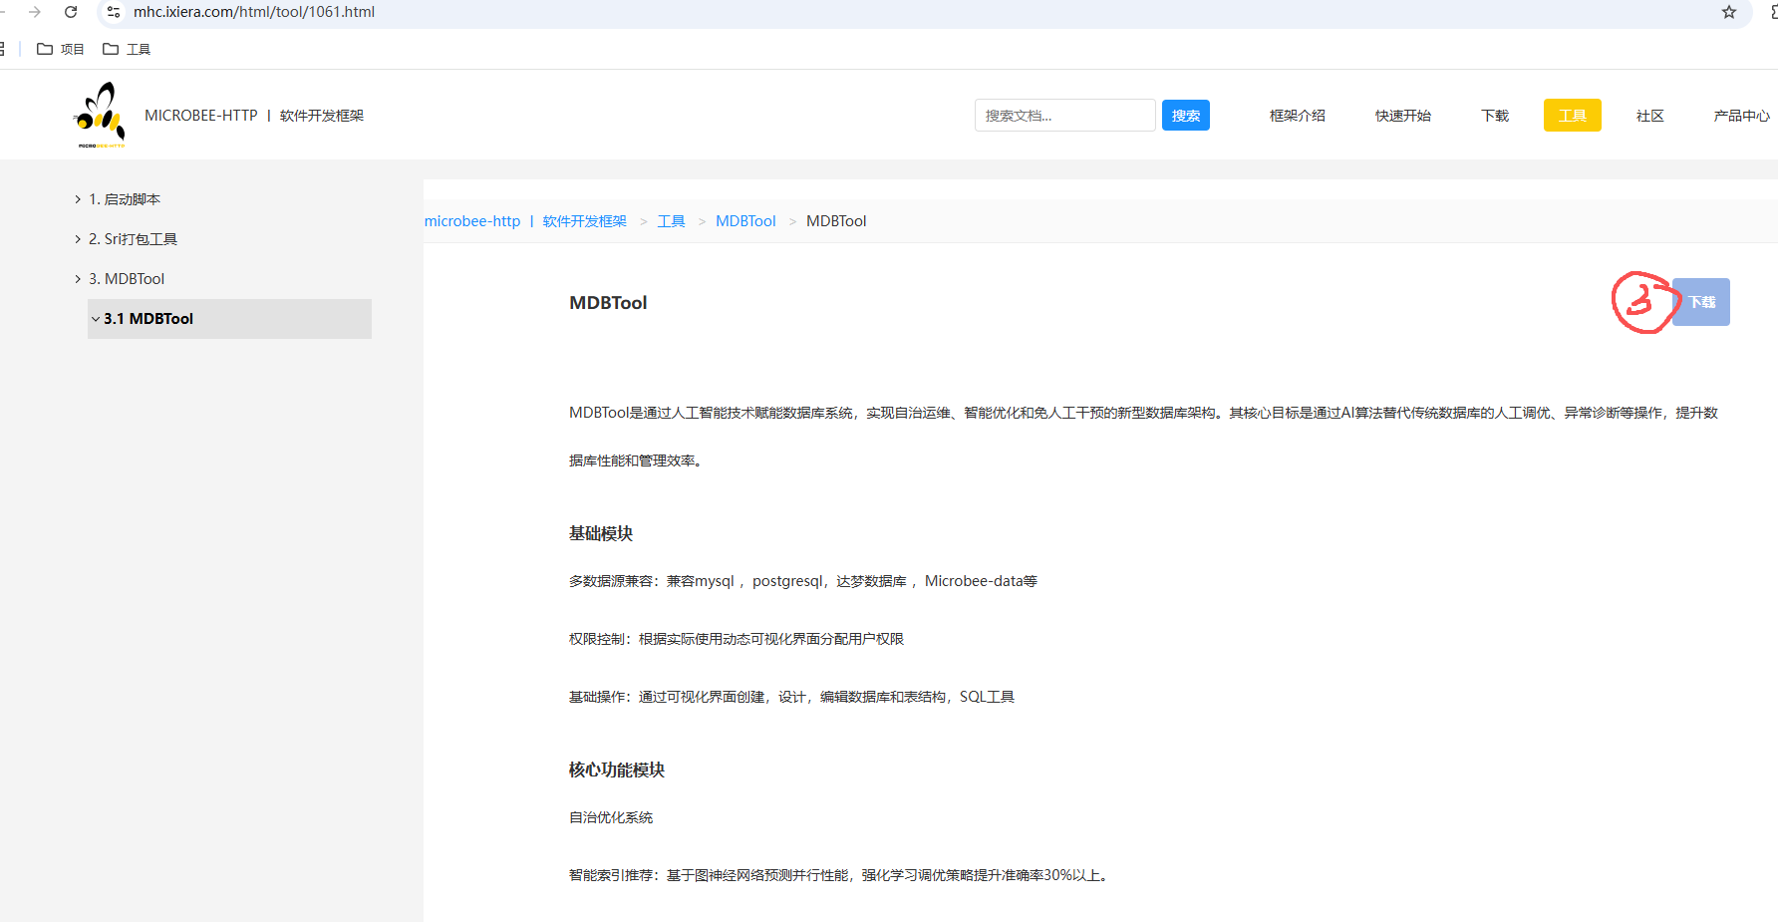Click the MDBTool breadcrumb link
The width and height of the screenshot is (1778, 922).
point(744,221)
